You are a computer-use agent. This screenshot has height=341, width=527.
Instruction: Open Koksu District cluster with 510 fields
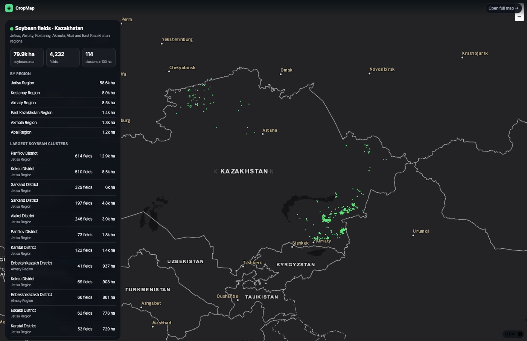[x=63, y=172]
